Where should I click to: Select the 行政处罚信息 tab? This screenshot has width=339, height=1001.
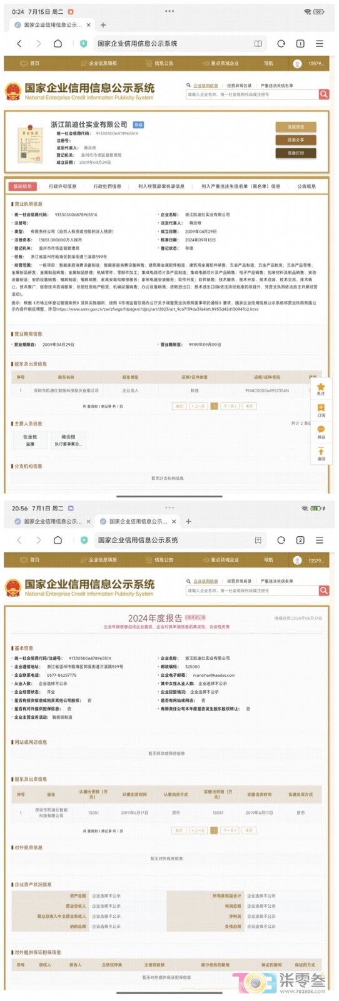[107, 186]
